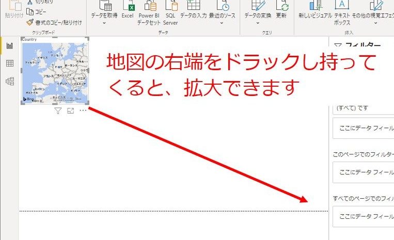394x240 pixels.
Task: Click コピー in the clipboard group
Action: pos(40,11)
